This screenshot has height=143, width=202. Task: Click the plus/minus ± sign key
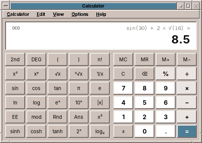coord(123,131)
